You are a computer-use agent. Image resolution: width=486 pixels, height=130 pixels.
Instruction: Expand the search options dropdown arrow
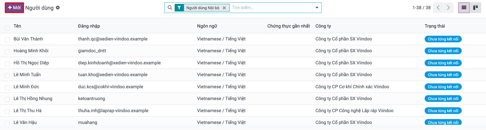pyautogui.click(x=317, y=8)
